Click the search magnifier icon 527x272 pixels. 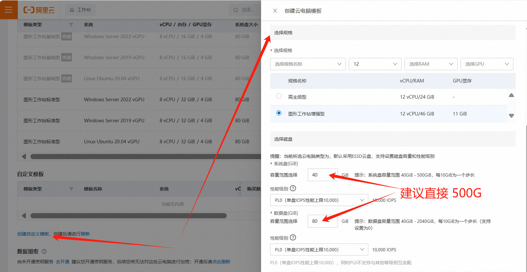[235, 10]
